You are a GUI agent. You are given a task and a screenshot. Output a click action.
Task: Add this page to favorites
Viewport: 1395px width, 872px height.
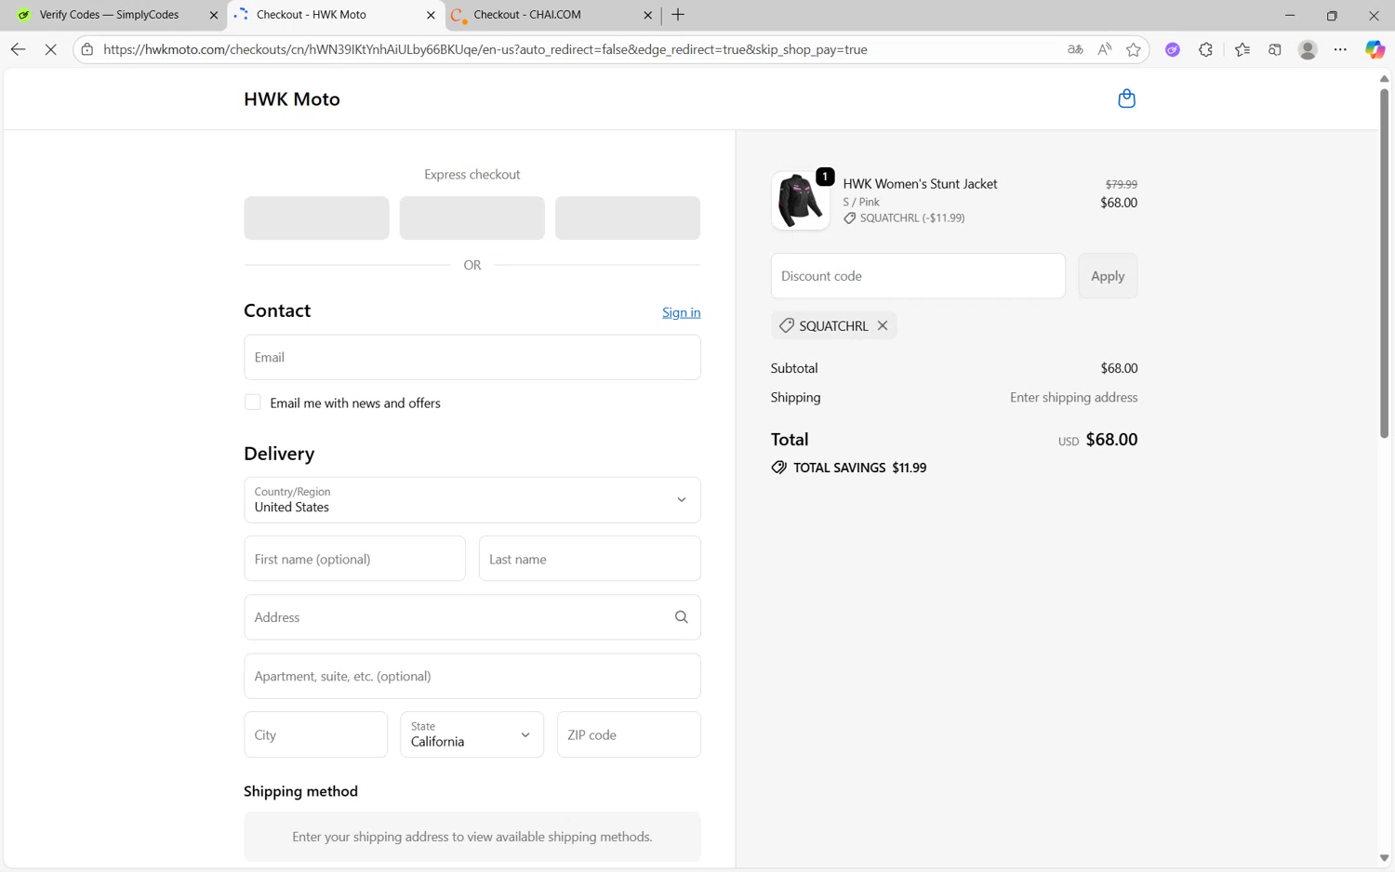1133,49
